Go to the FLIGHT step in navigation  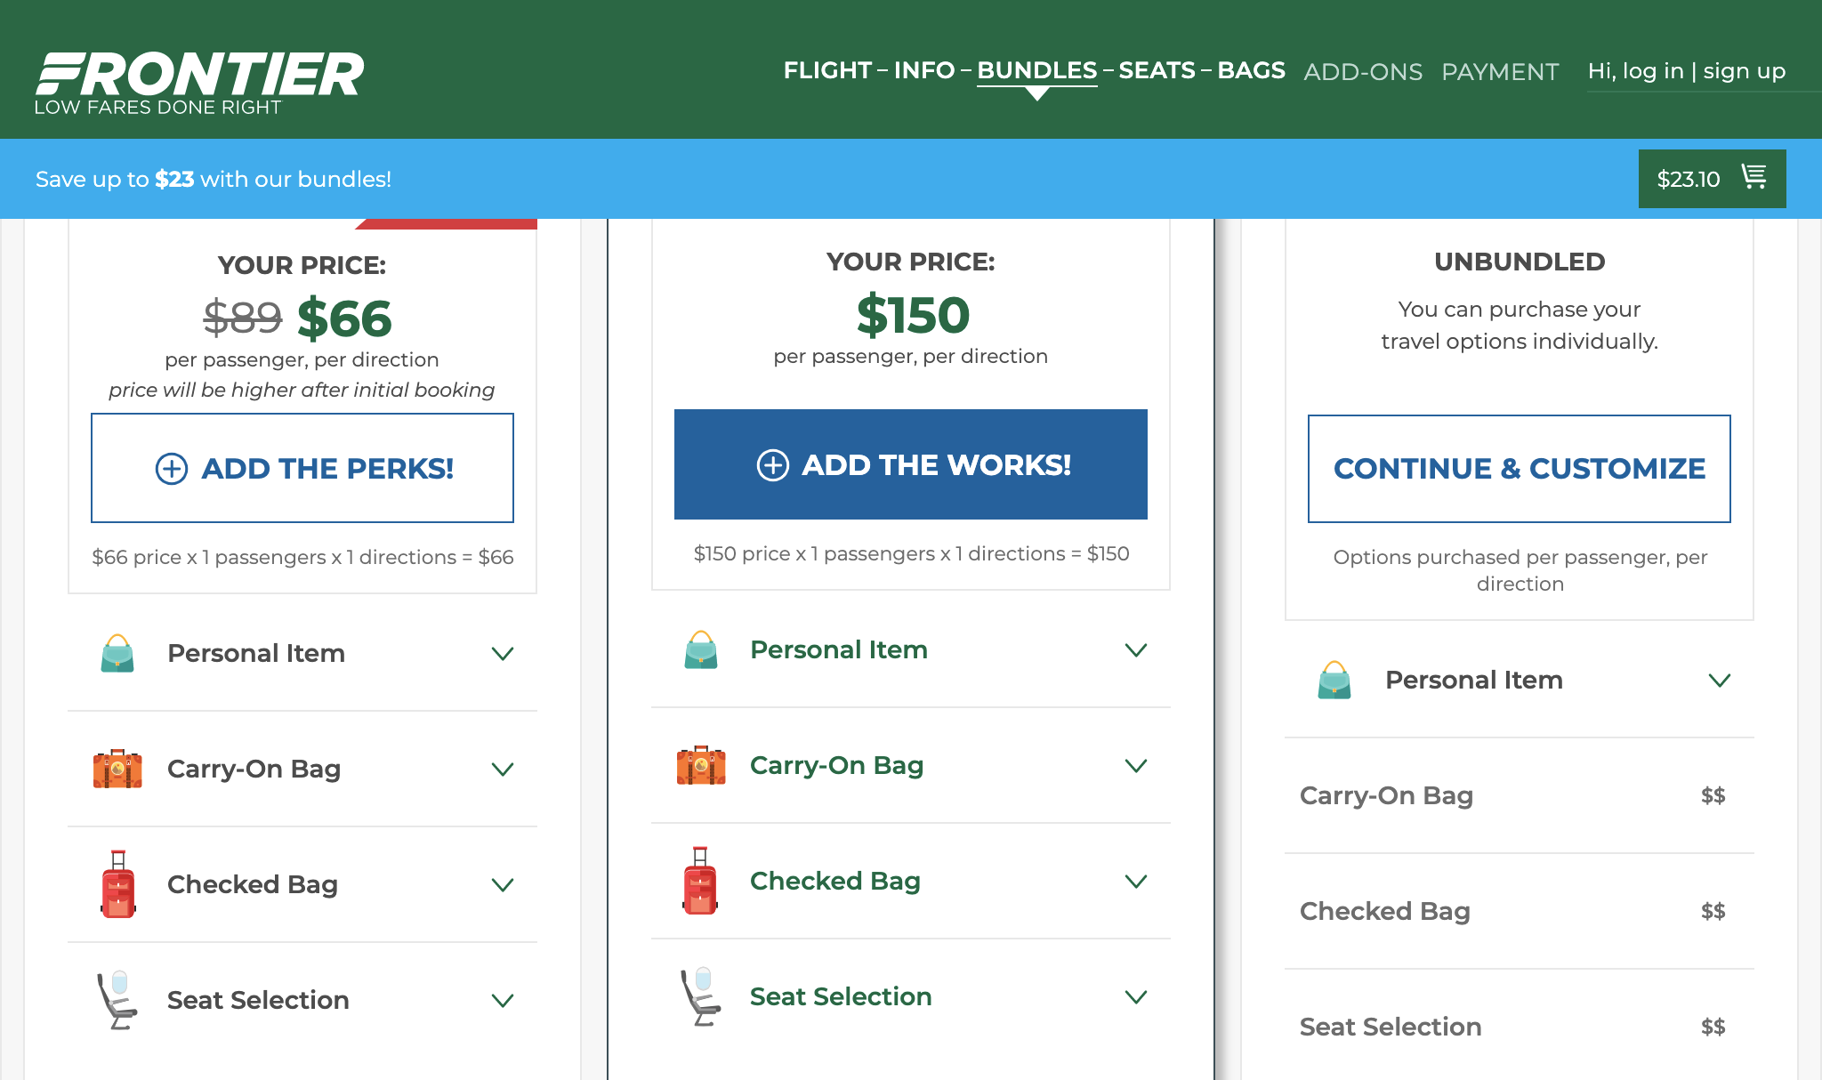pos(827,70)
